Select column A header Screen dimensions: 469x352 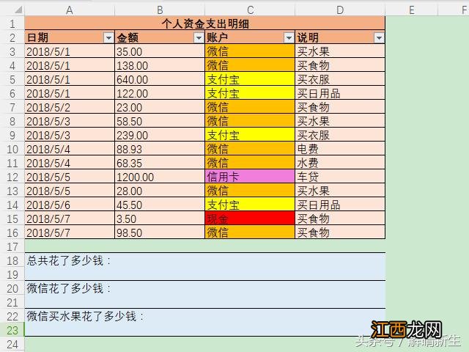70,10
